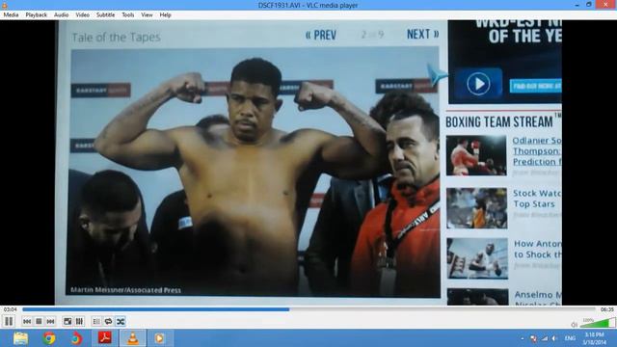
Task: Open the Audio menu
Action: (x=61, y=15)
